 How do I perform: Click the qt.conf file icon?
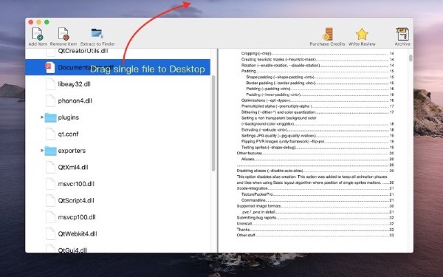click(x=50, y=134)
